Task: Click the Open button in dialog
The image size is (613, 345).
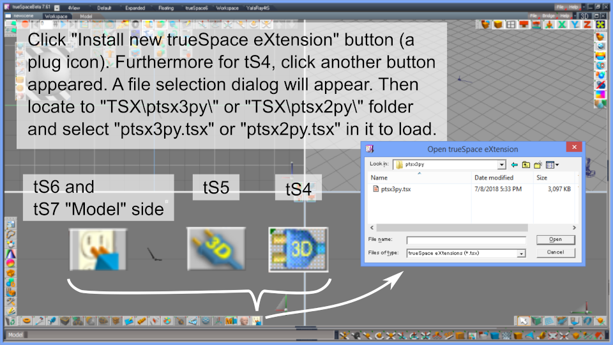Action: click(x=556, y=240)
